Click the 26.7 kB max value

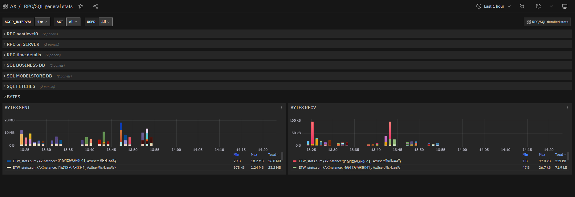544,167
